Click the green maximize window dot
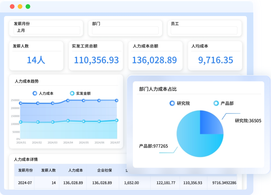This screenshot has width=271, height=195. point(28,7)
